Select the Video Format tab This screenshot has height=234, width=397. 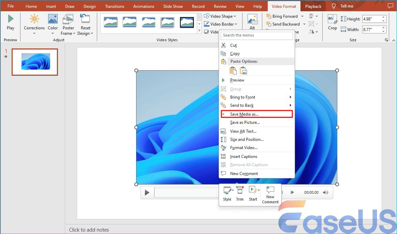click(x=284, y=6)
